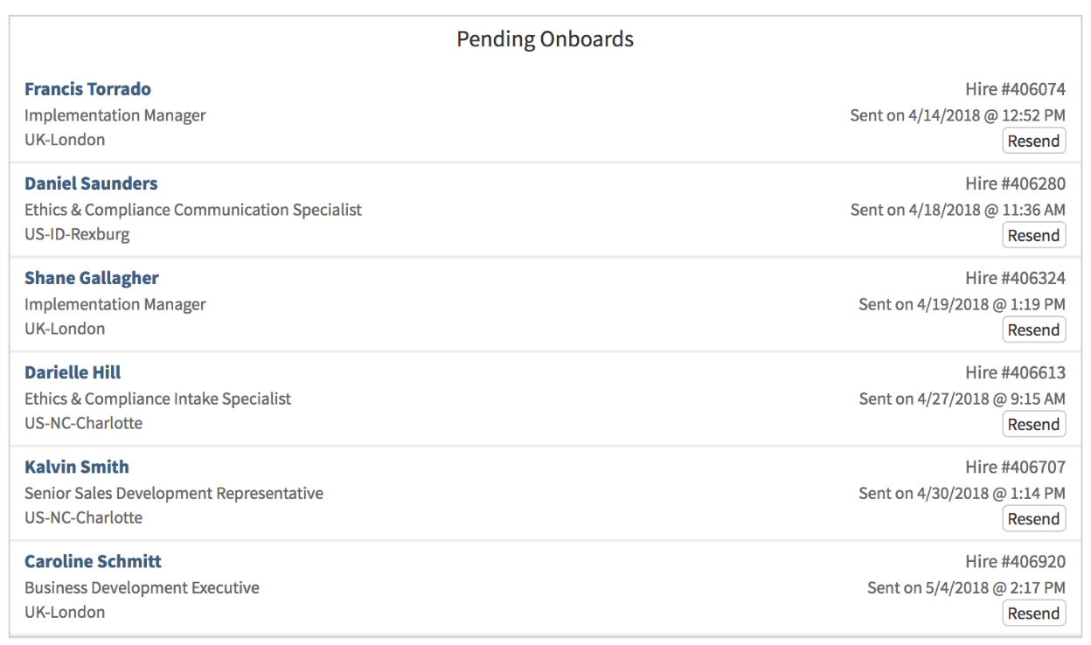
Task: Resend onboarding invite to Darielle Hill
Action: [x=1033, y=424]
